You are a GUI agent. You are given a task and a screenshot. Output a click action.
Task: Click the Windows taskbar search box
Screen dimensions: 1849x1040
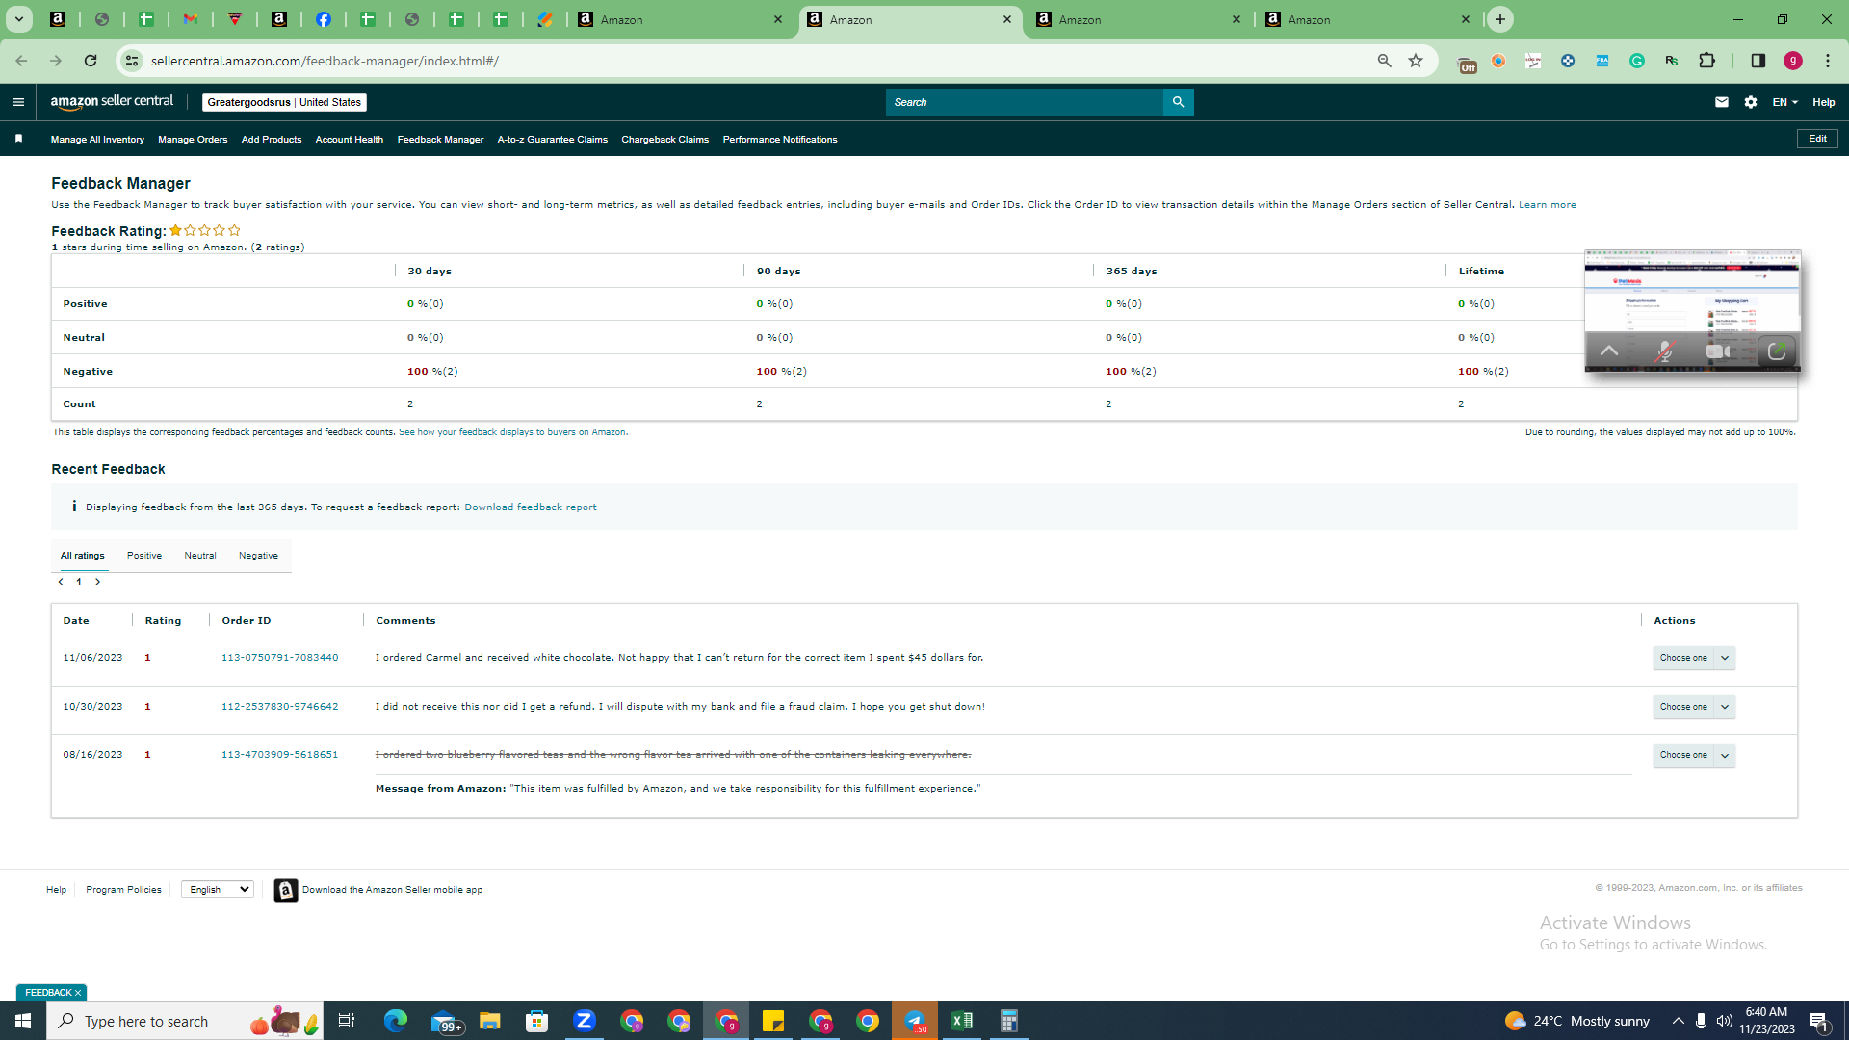(x=185, y=1021)
